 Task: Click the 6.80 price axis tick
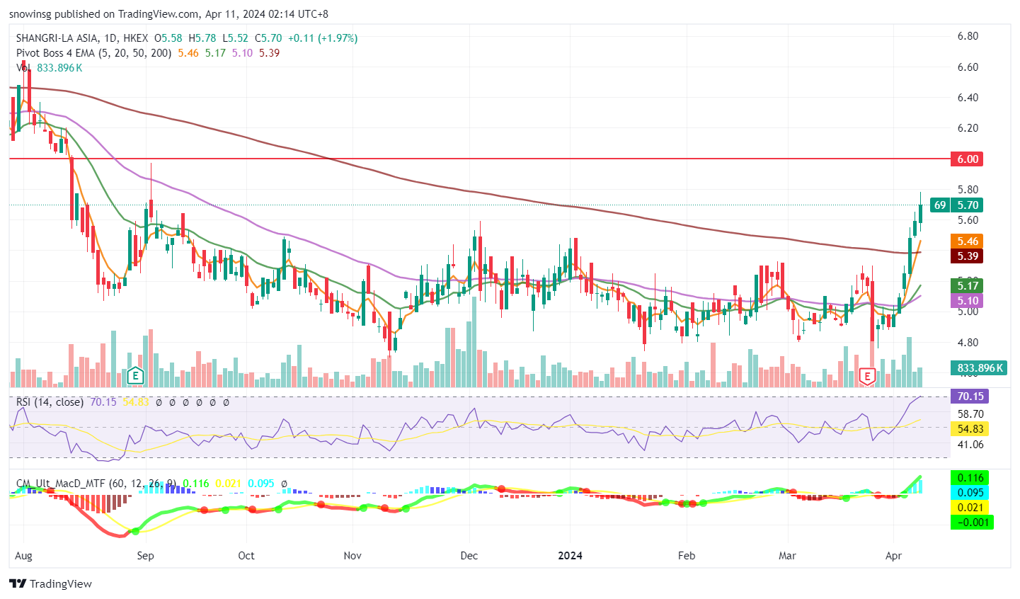coord(968,36)
